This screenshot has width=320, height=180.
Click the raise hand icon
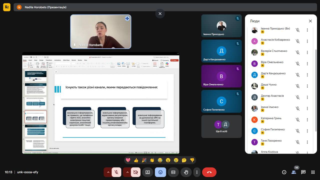point(186,172)
